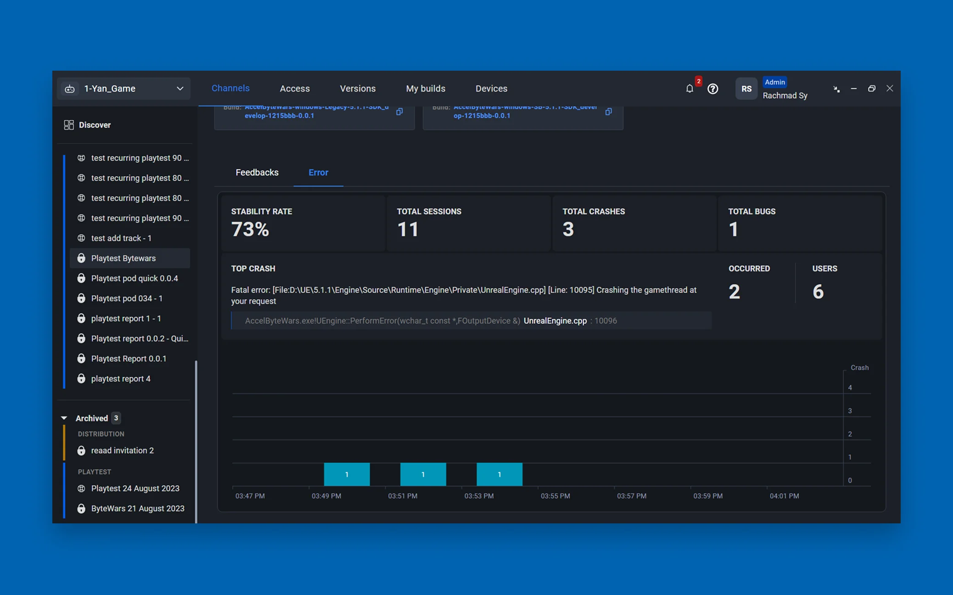Select the Error tab
Viewport: 953px width, 595px height.
pos(318,172)
